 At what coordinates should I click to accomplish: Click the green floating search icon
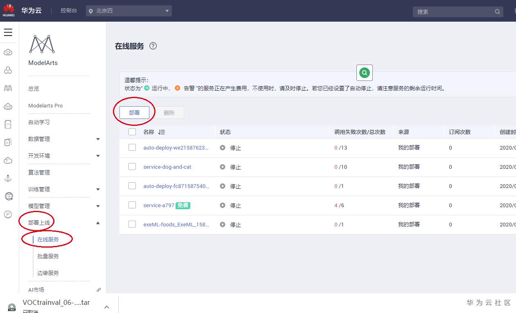click(x=365, y=73)
